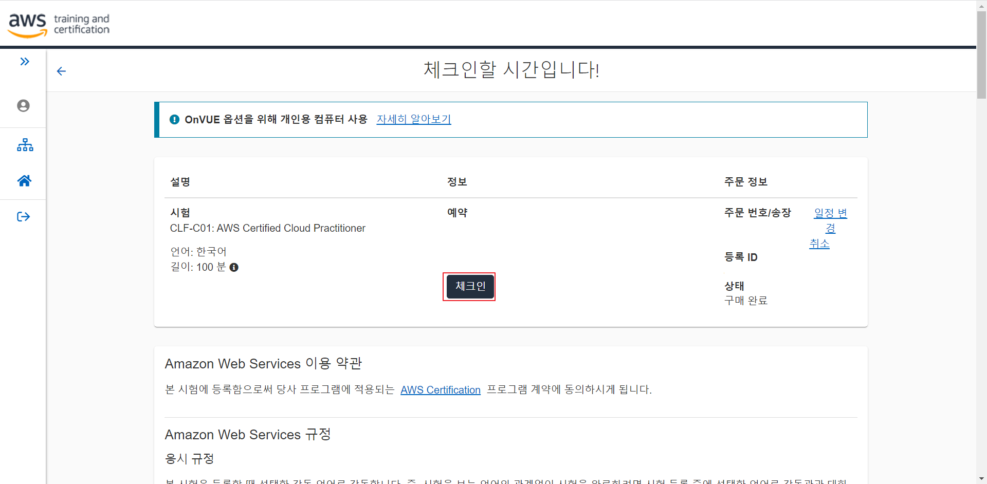Click the 정보 column header
The height and width of the screenshot is (484, 987).
click(457, 182)
